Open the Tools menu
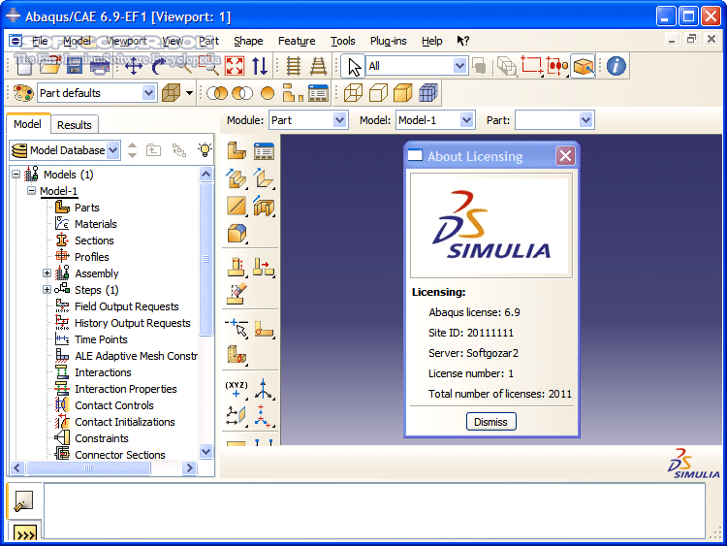The height and width of the screenshot is (546, 727). click(x=342, y=41)
